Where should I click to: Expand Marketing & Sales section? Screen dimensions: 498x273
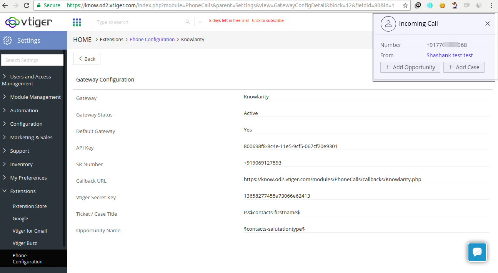pyautogui.click(x=28, y=137)
